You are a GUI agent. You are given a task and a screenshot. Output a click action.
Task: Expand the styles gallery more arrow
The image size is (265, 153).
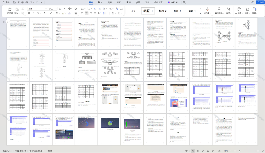tap(201, 13)
